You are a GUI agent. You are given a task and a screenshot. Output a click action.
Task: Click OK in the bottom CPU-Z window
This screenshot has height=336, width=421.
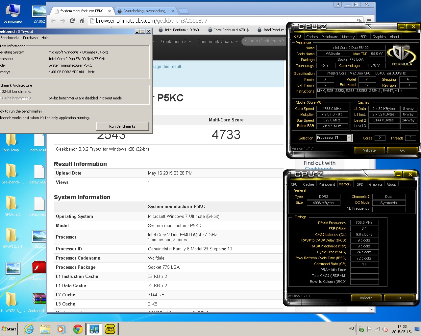coord(399,298)
